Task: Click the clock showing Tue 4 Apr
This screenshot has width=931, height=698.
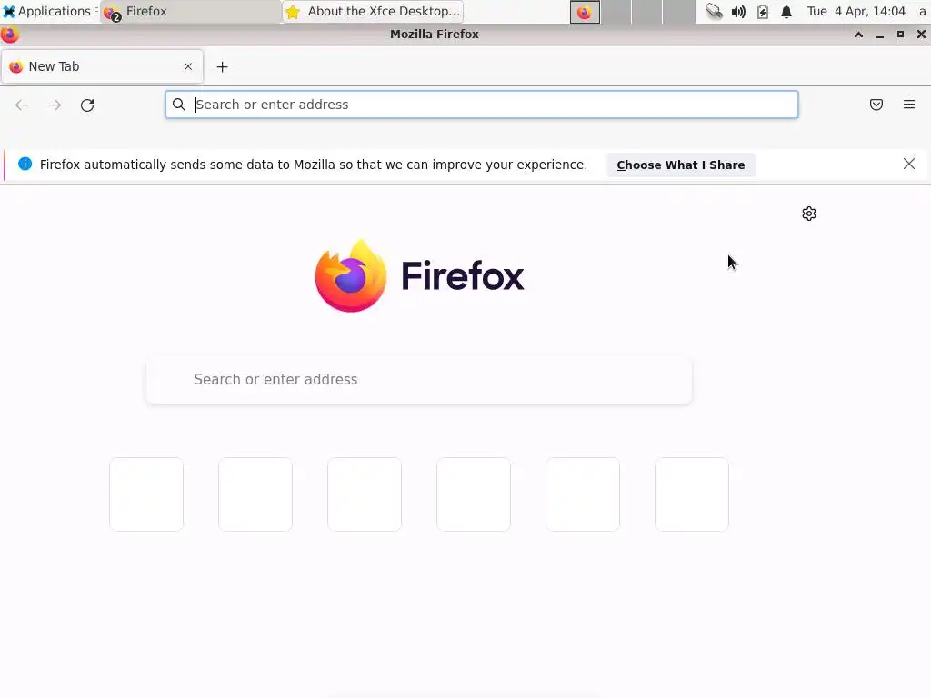Action: [856, 11]
